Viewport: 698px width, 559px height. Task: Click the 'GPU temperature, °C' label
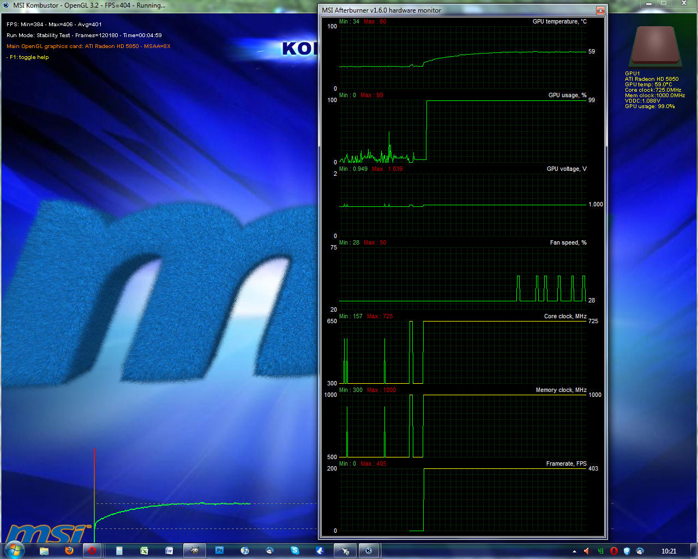coord(559,21)
